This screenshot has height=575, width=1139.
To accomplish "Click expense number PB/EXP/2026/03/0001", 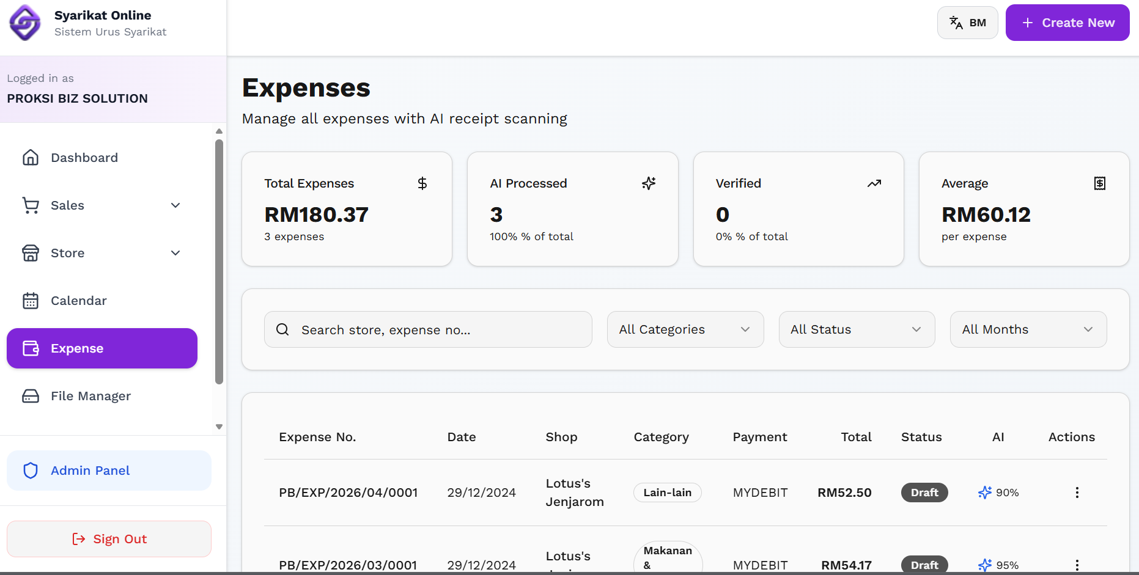I will [348, 565].
